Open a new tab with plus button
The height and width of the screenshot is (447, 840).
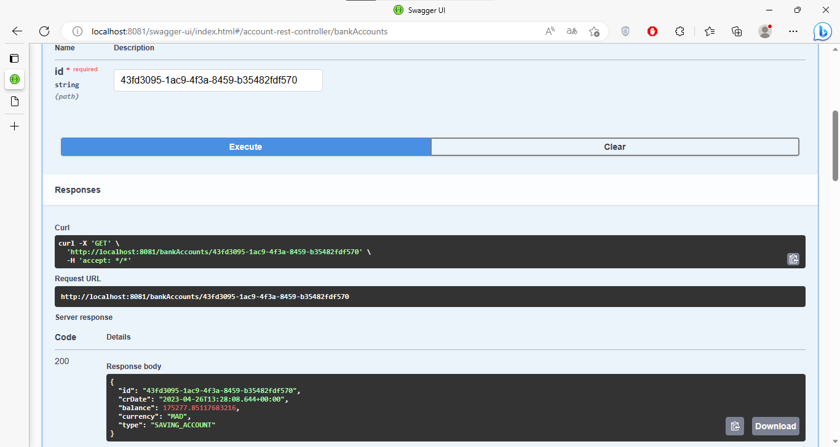pyautogui.click(x=14, y=126)
